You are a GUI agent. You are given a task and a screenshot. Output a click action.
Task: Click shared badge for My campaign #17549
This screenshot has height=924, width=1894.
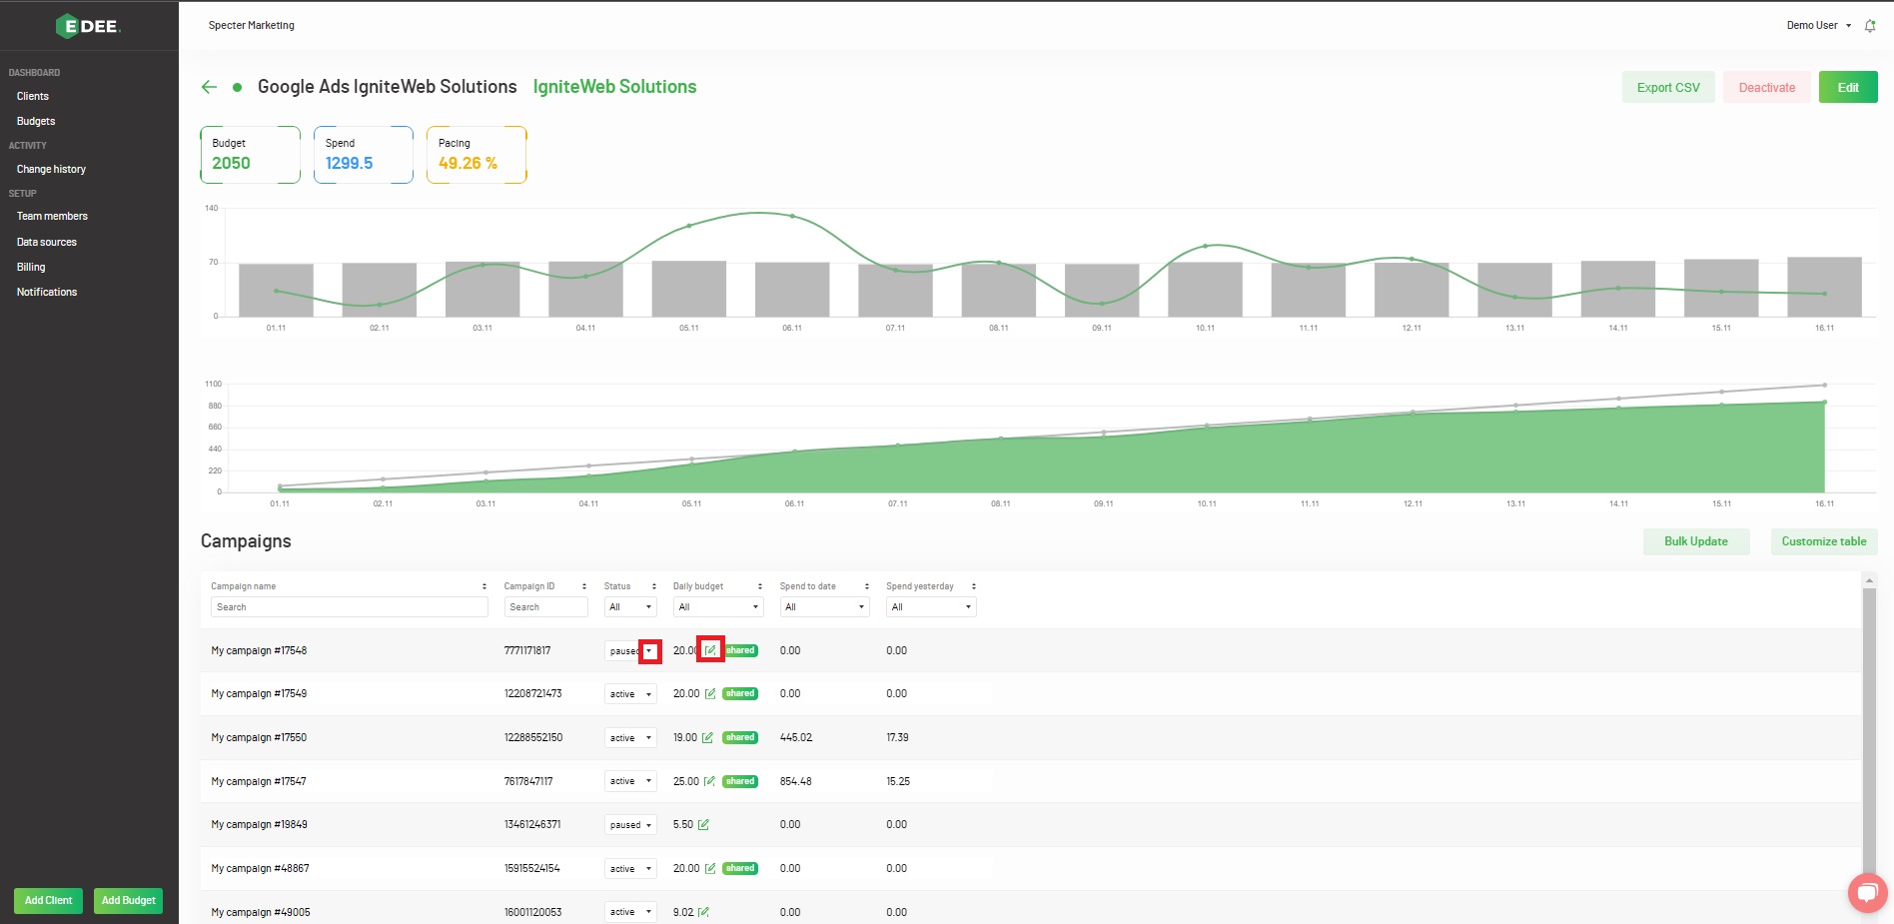click(x=740, y=693)
